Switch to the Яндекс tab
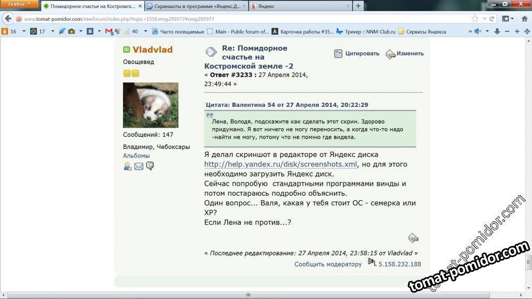Screen dimensions: 532x299 pos(300,6)
